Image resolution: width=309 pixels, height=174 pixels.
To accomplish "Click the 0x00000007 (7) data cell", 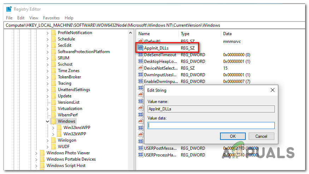I will 237,82.
